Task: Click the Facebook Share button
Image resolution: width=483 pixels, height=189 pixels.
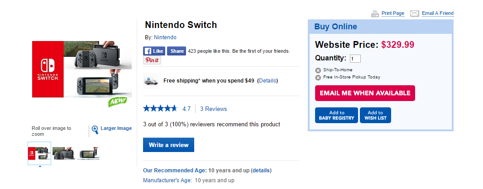Action: pos(176,51)
